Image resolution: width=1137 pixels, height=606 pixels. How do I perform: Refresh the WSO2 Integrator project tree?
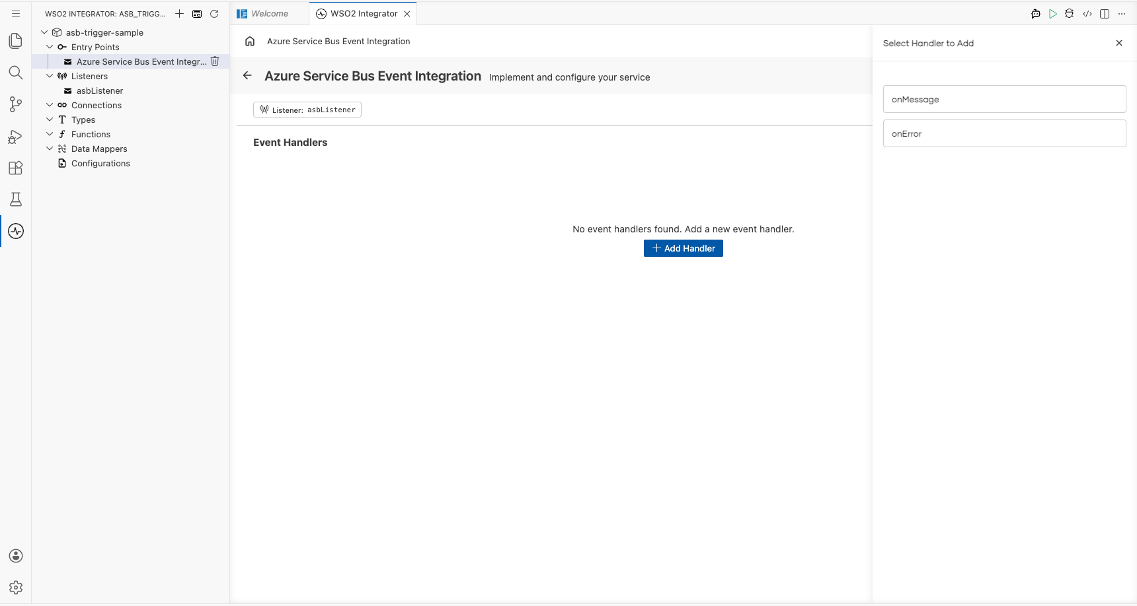tap(214, 13)
